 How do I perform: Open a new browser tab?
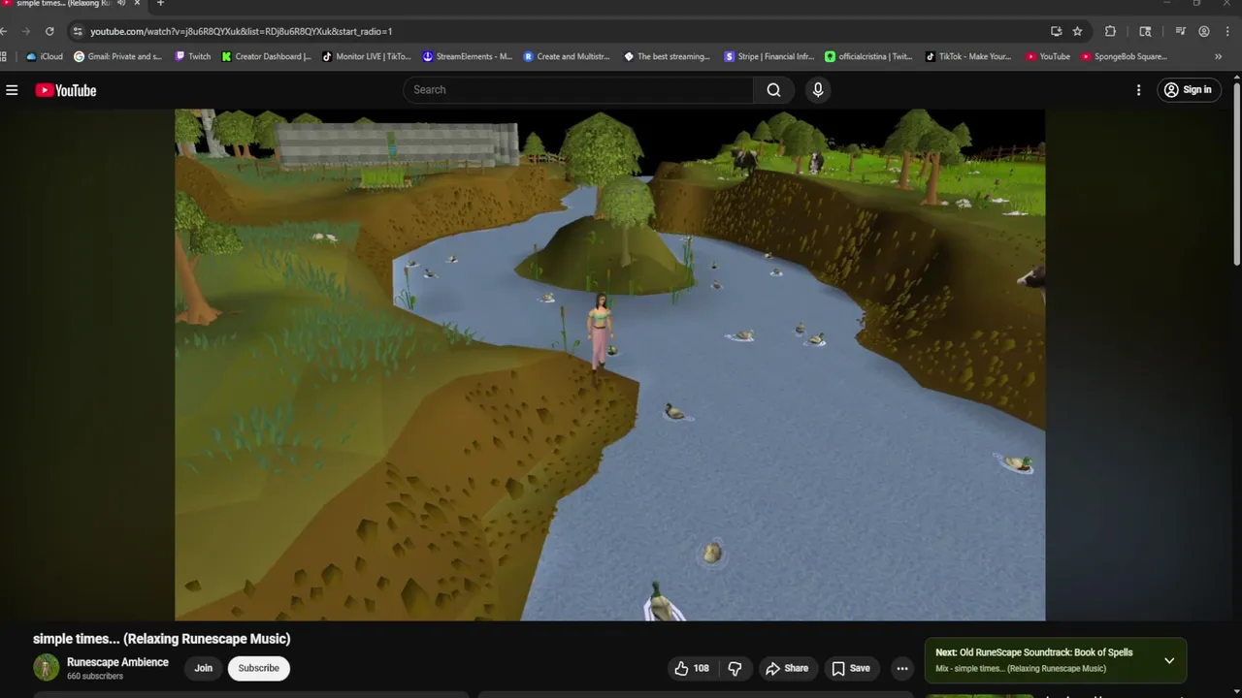click(161, 4)
